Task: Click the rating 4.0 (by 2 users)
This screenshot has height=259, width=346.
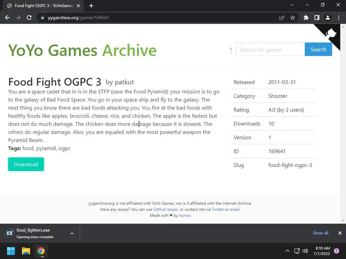Action: [286, 110]
